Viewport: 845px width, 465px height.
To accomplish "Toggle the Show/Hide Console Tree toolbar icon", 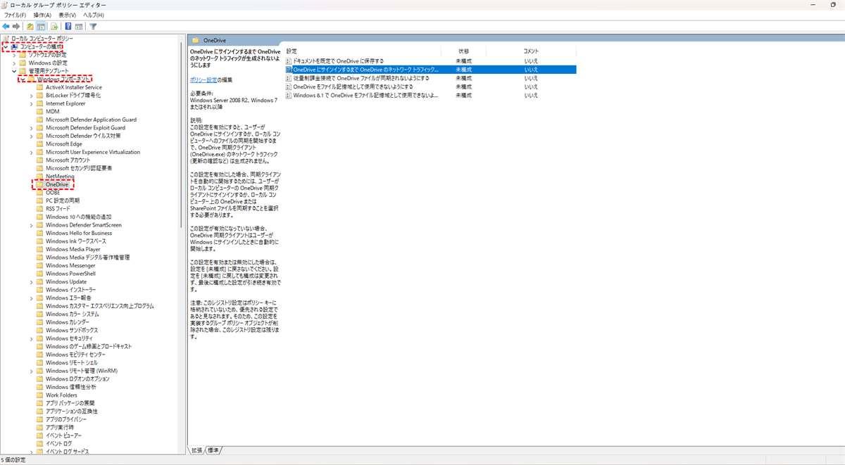I will pos(42,26).
